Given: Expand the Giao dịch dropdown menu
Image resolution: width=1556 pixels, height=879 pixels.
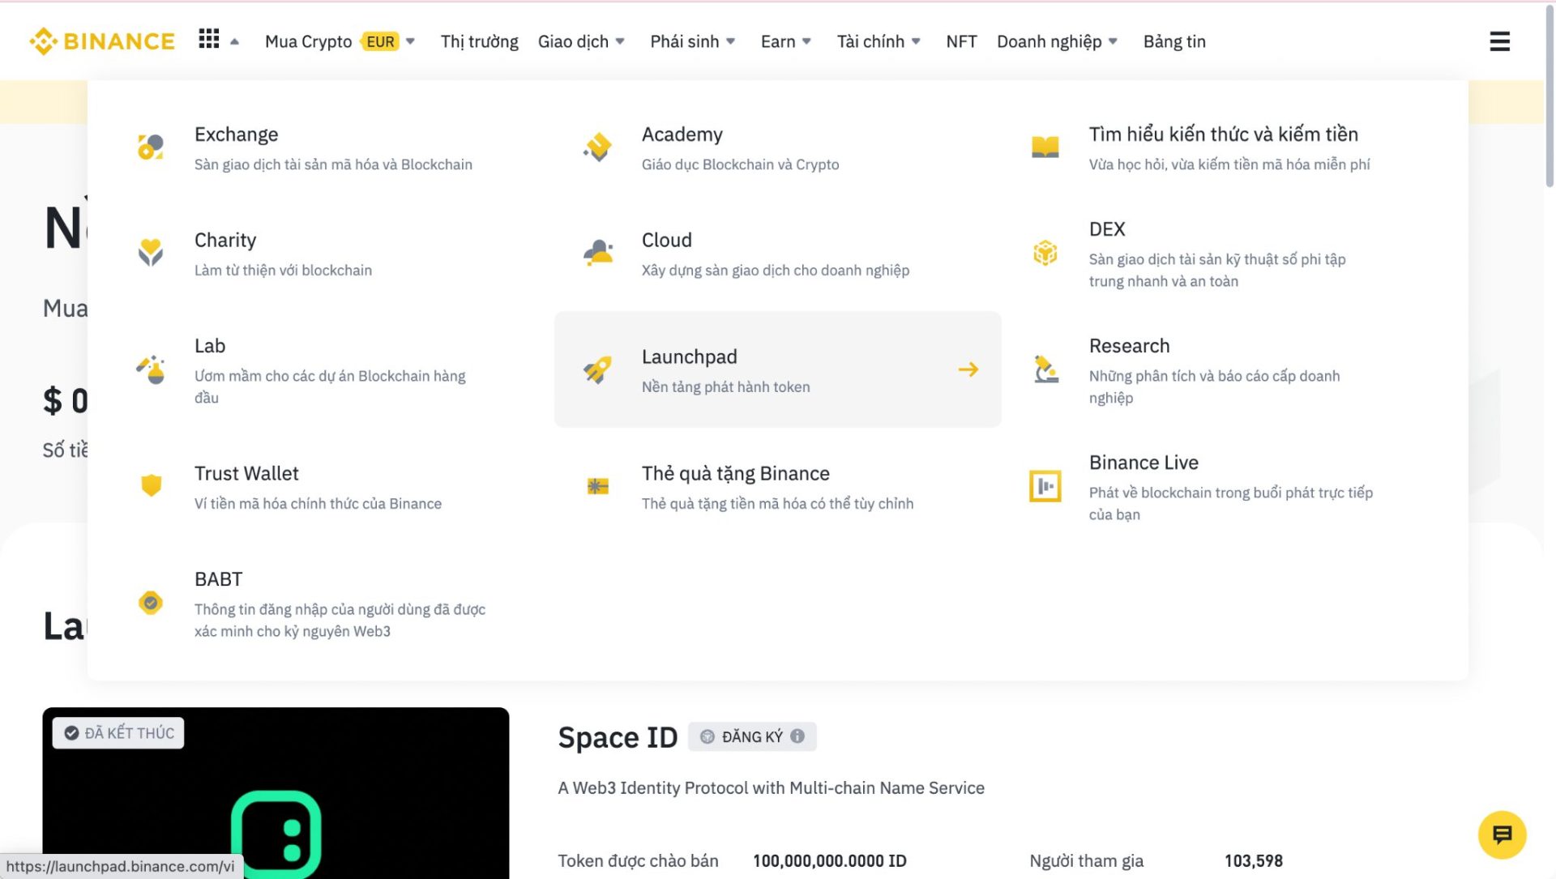Looking at the screenshot, I should click(x=583, y=41).
